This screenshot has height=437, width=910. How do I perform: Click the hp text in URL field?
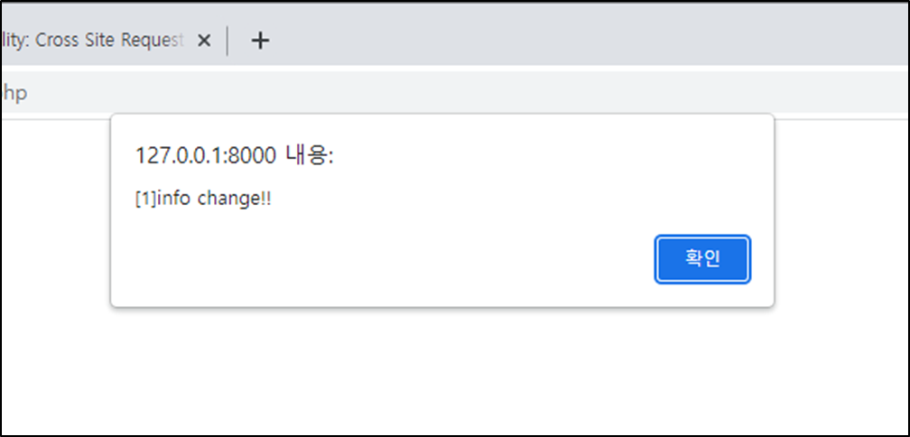14,94
